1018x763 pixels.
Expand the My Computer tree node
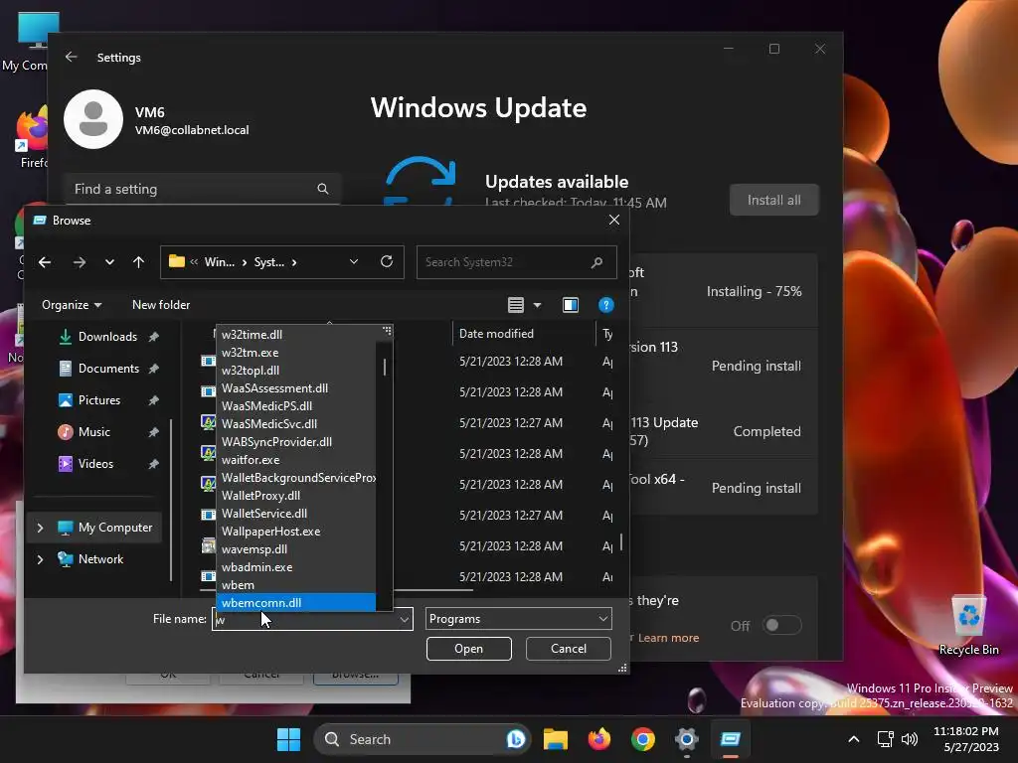(40, 529)
